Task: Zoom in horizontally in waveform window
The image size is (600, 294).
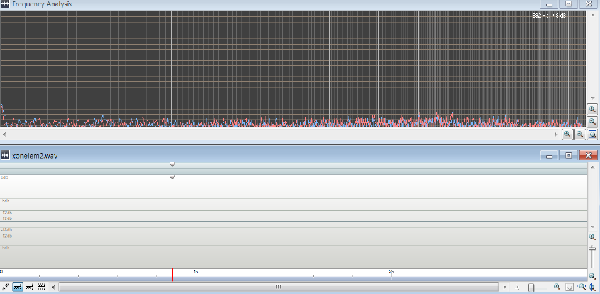Action: (557, 287)
